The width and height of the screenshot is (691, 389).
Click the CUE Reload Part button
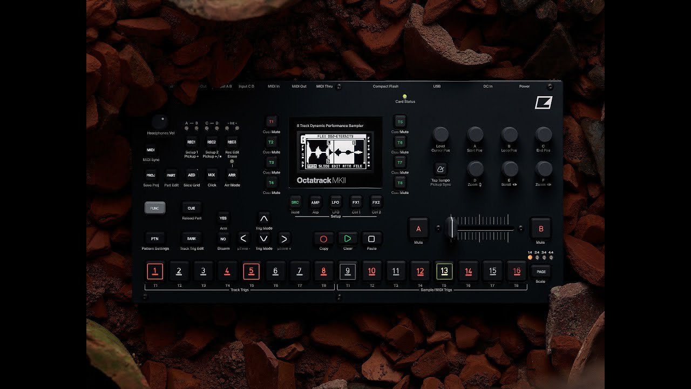(x=191, y=208)
